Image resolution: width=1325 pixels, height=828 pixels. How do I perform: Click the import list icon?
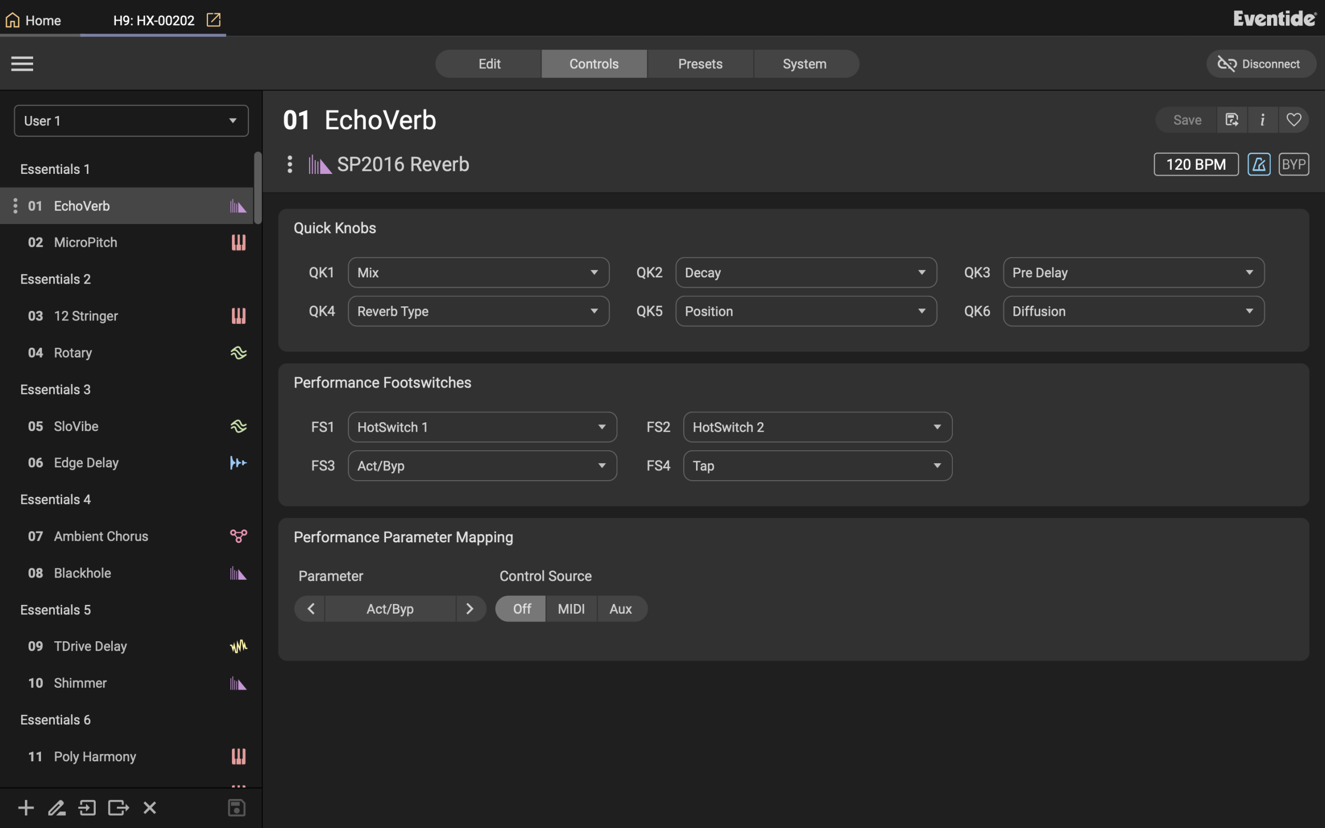coord(87,807)
